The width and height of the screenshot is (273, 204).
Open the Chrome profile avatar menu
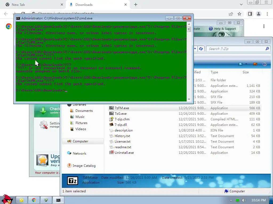(x=259, y=14)
